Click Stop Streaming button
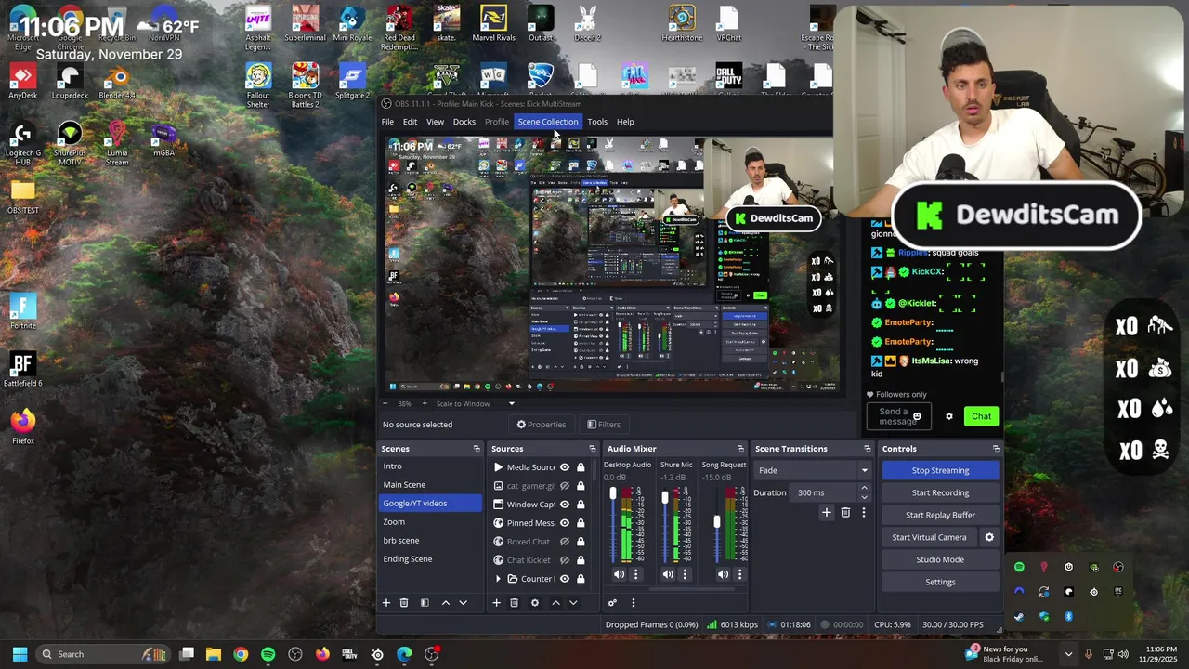The image size is (1189, 669). pyautogui.click(x=940, y=470)
